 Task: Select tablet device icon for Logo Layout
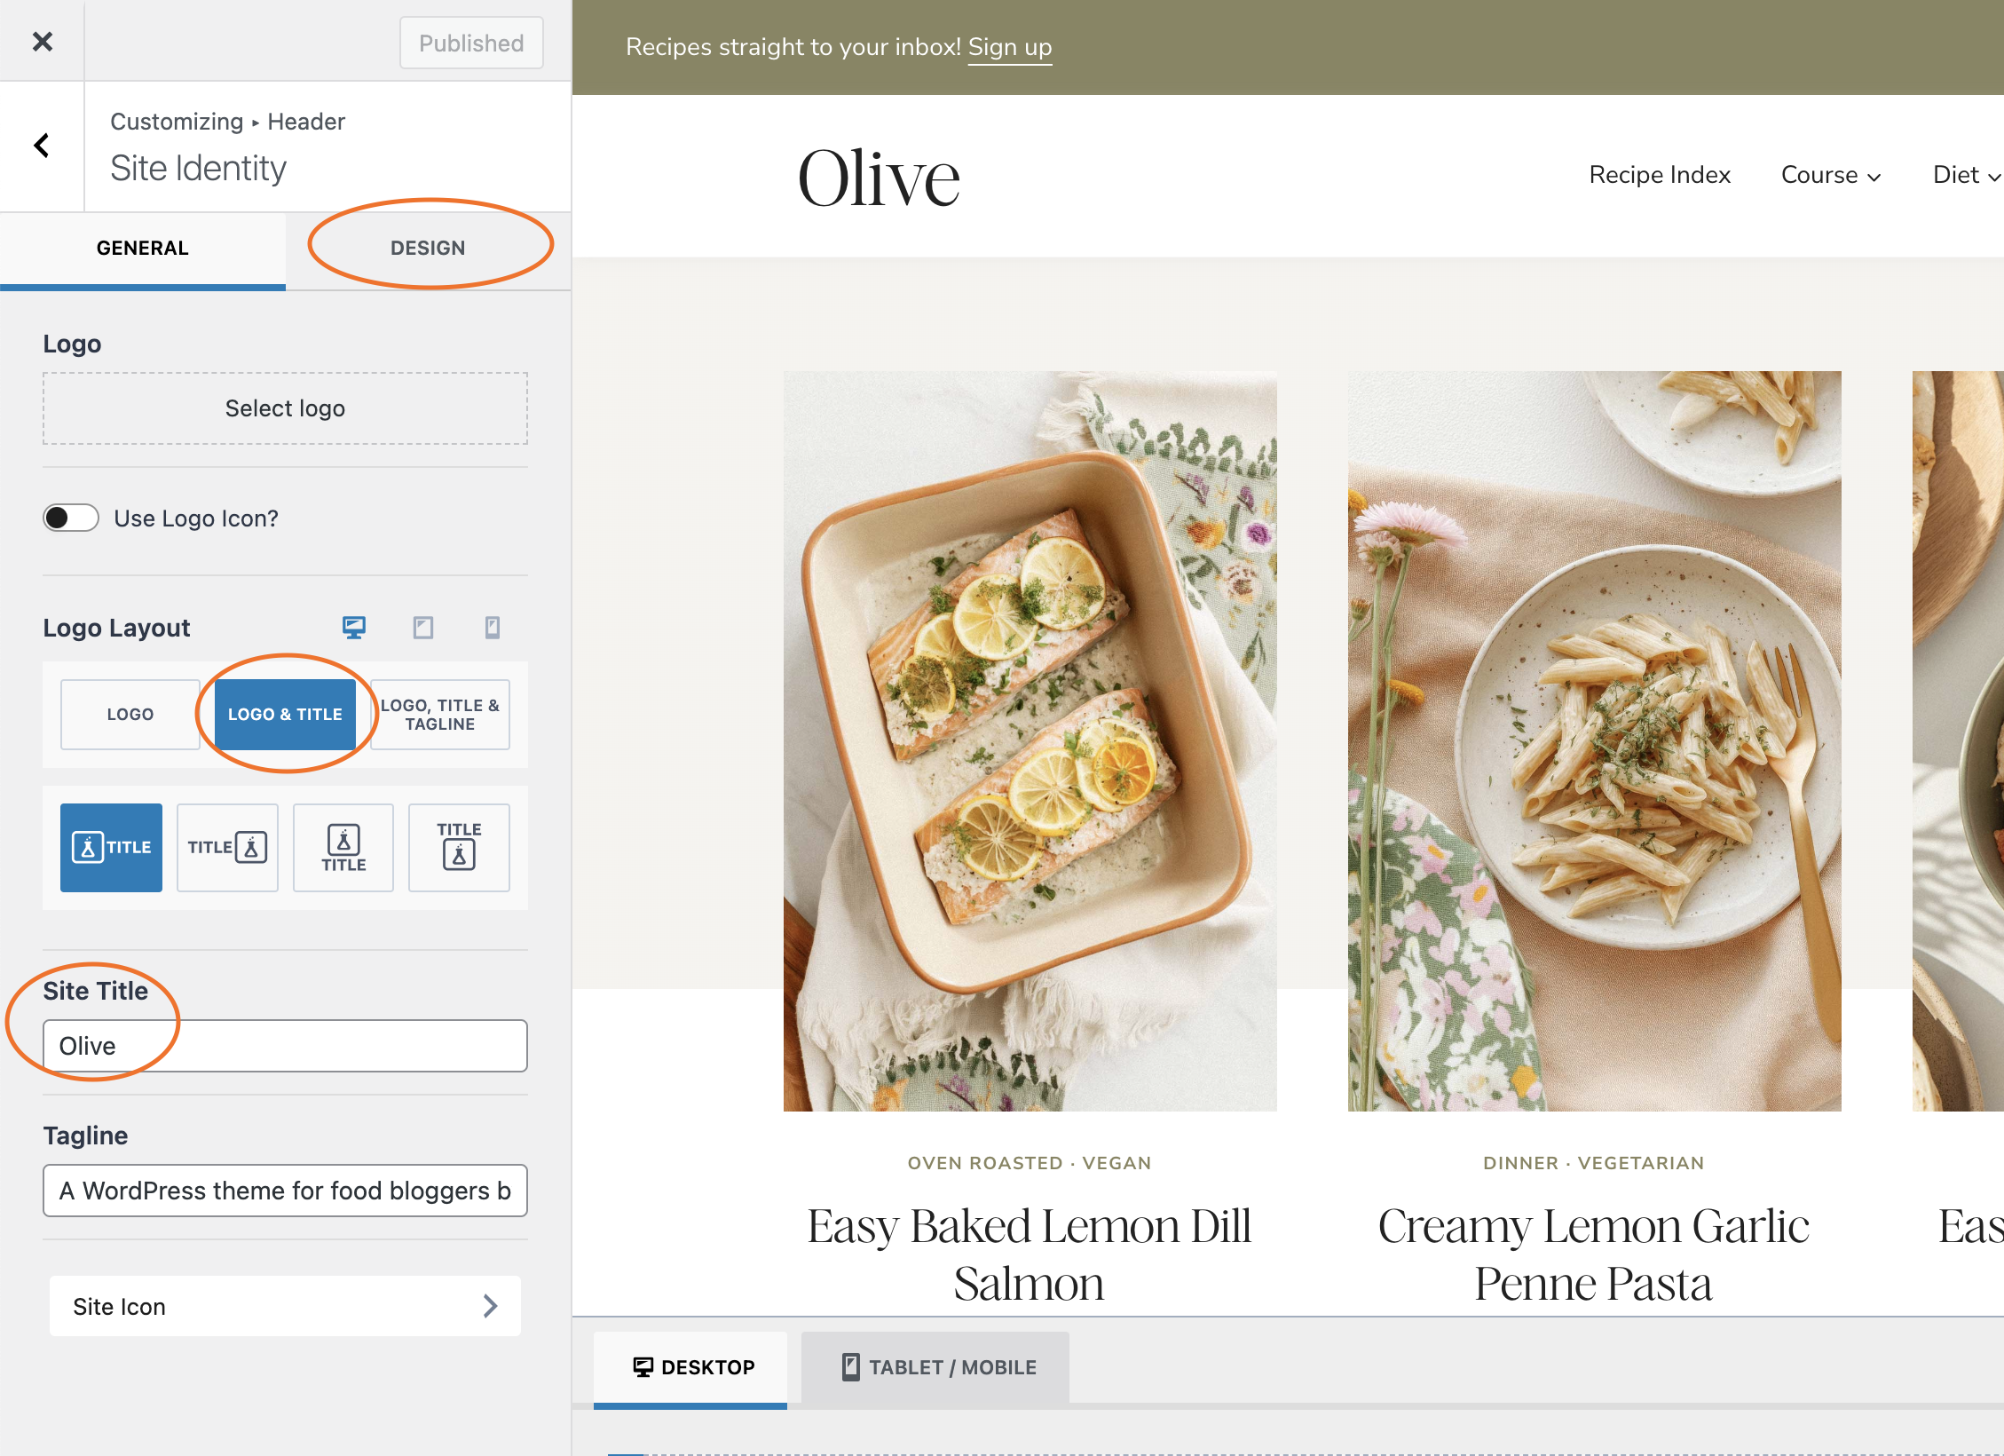click(x=423, y=628)
